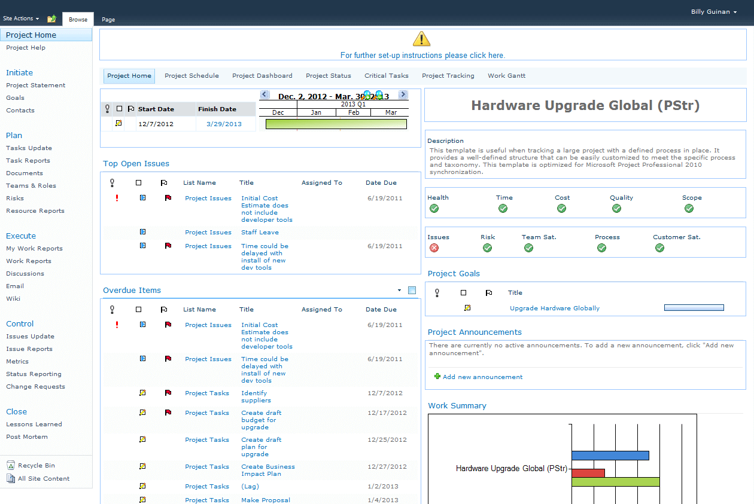The image size is (754, 504).
Task: Switch to the Page ribbon tab
Action: coord(108,20)
